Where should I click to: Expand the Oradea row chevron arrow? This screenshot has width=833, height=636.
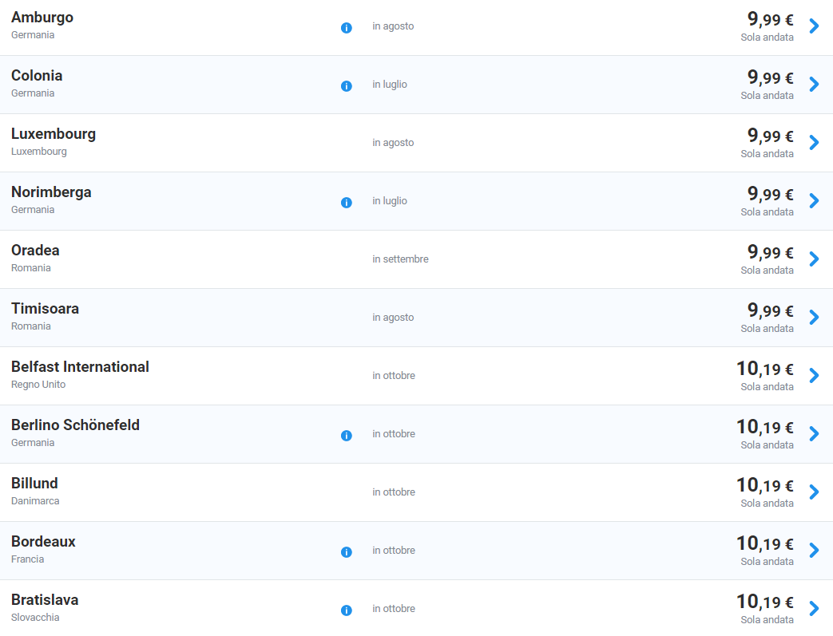pyautogui.click(x=814, y=259)
